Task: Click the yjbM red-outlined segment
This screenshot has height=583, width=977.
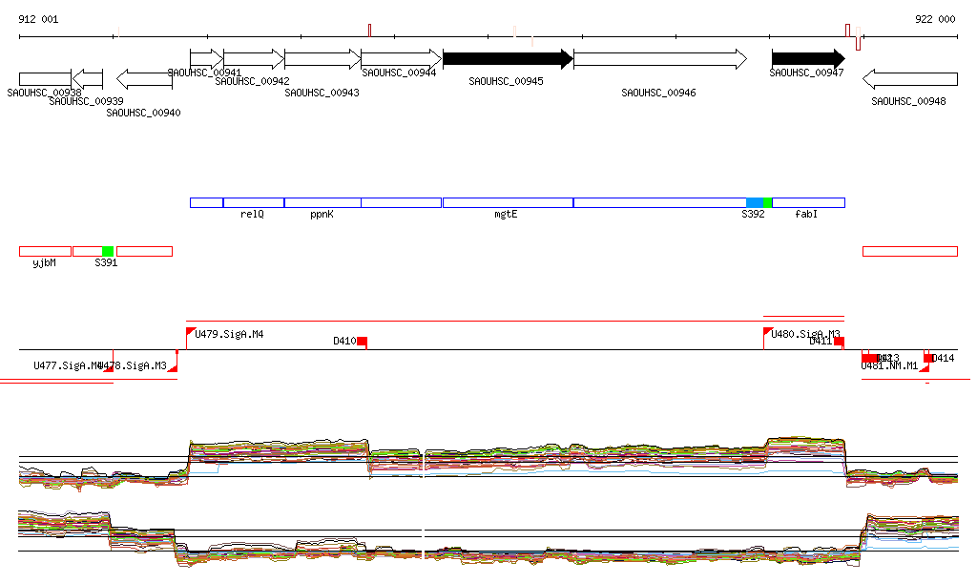Action: pos(45,251)
